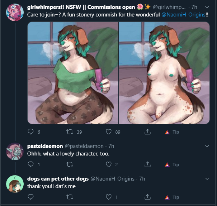The height and width of the screenshot is (206, 217).
Task: Open the left attached image
Action: click(73, 73)
